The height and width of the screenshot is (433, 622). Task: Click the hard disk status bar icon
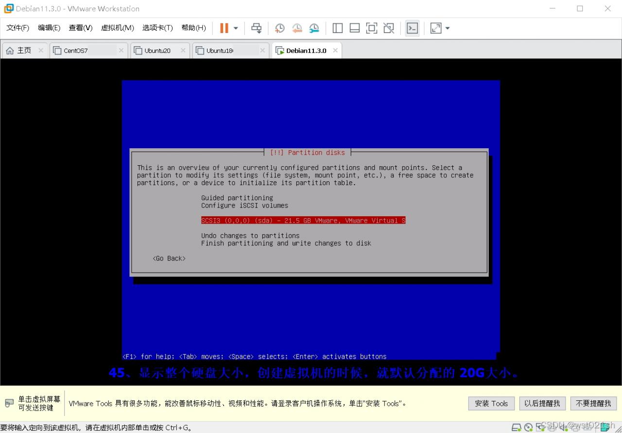point(516,428)
